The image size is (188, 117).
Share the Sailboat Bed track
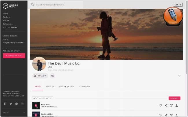(166, 115)
